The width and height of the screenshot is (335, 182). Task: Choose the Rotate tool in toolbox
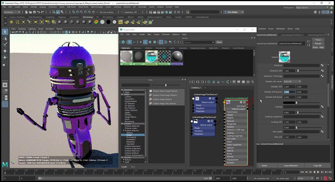tap(5, 57)
